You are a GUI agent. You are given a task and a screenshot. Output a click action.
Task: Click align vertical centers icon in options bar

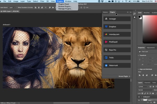[x=53, y=8]
